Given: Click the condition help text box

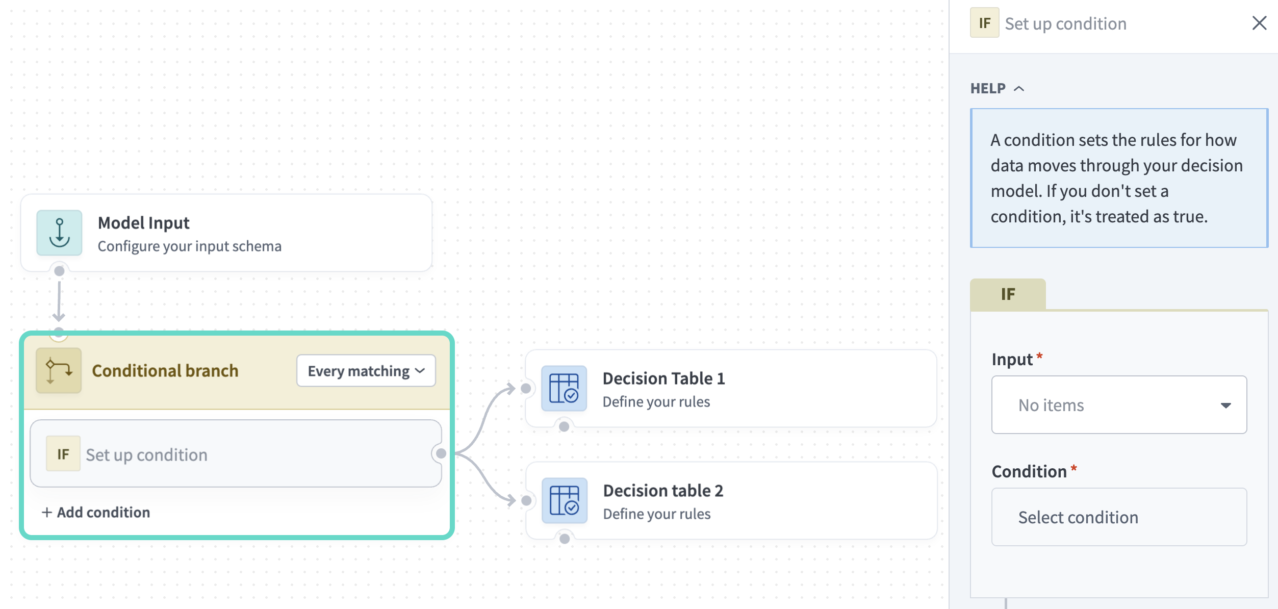Looking at the screenshot, I should (x=1119, y=178).
